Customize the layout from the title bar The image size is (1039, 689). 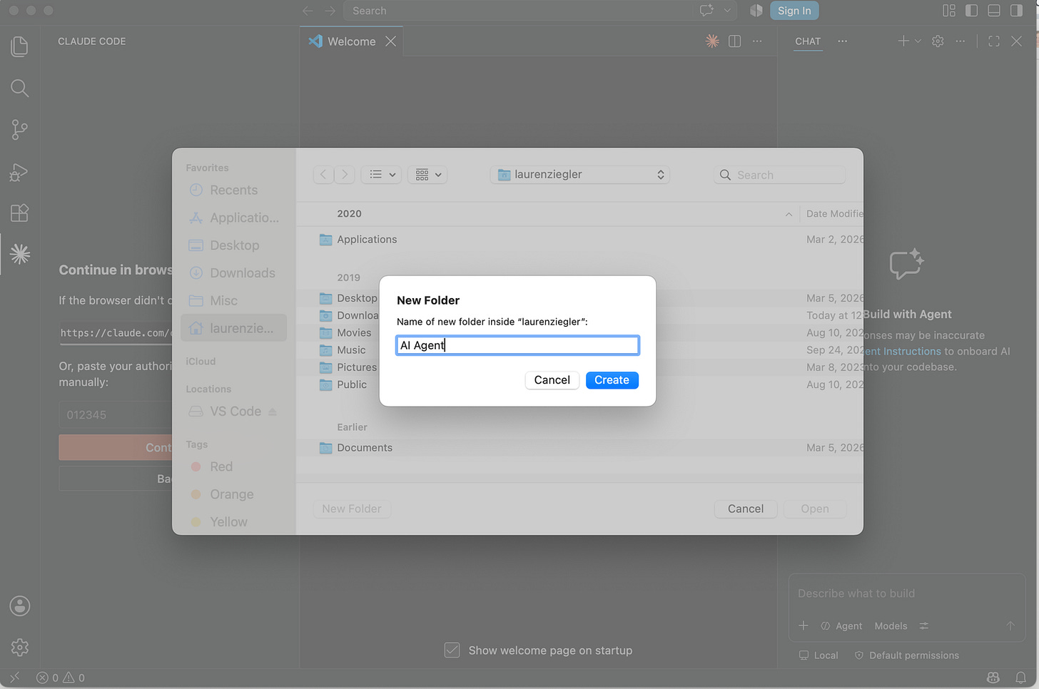[949, 11]
